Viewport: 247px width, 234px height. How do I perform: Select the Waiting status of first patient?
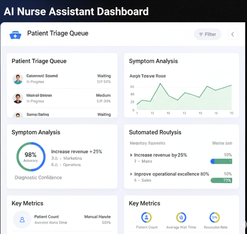click(104, 76)
